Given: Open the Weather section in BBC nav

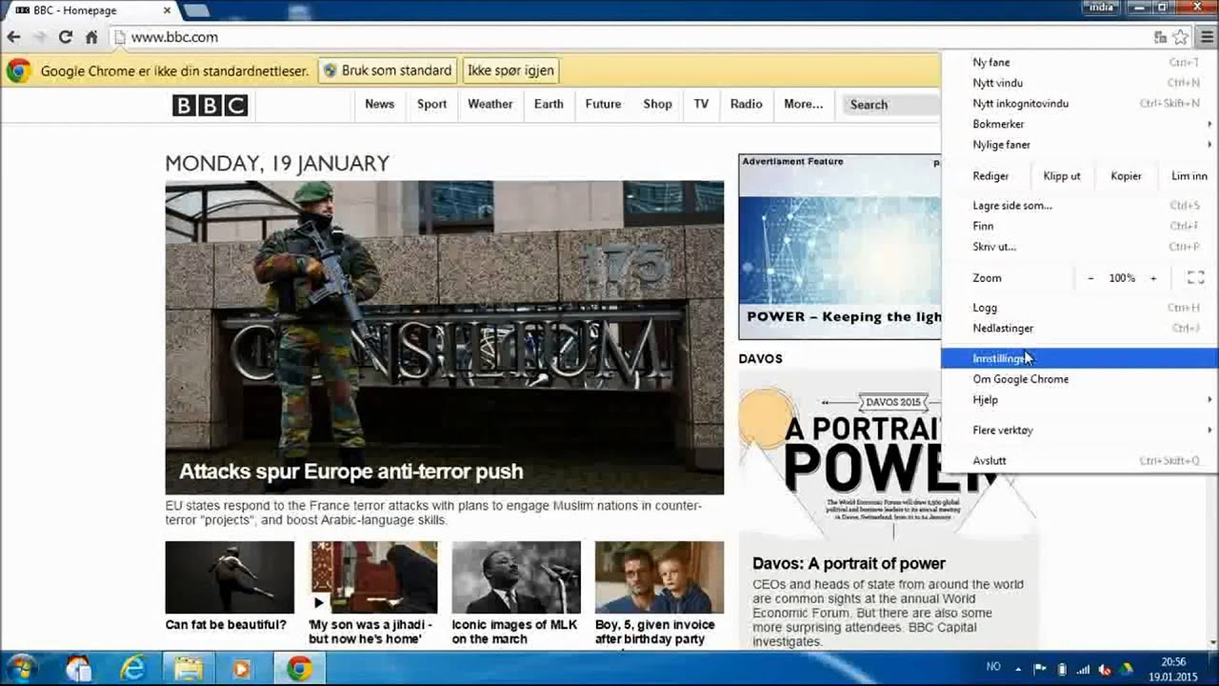Looking at the screenshot, I should [490, 105].
